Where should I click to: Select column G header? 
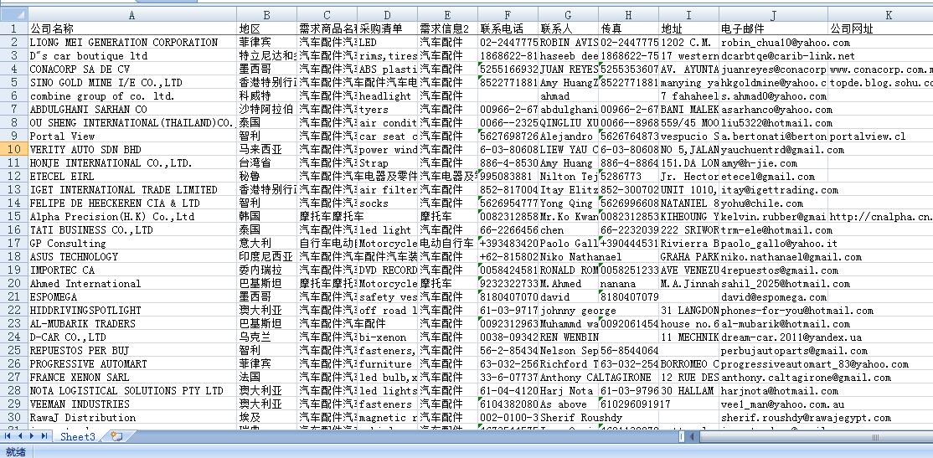click(x=568, y=15)
